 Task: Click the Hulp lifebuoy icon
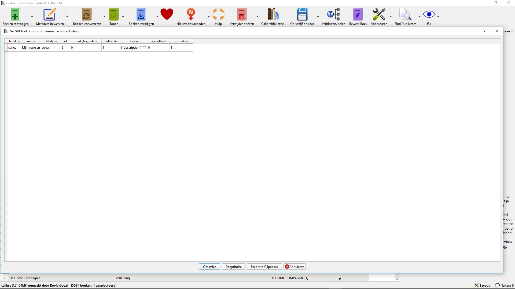(218, 15)
